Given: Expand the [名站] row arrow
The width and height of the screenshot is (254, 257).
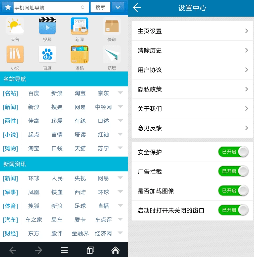Looking at the screenshot, I should tap(120, 93).
